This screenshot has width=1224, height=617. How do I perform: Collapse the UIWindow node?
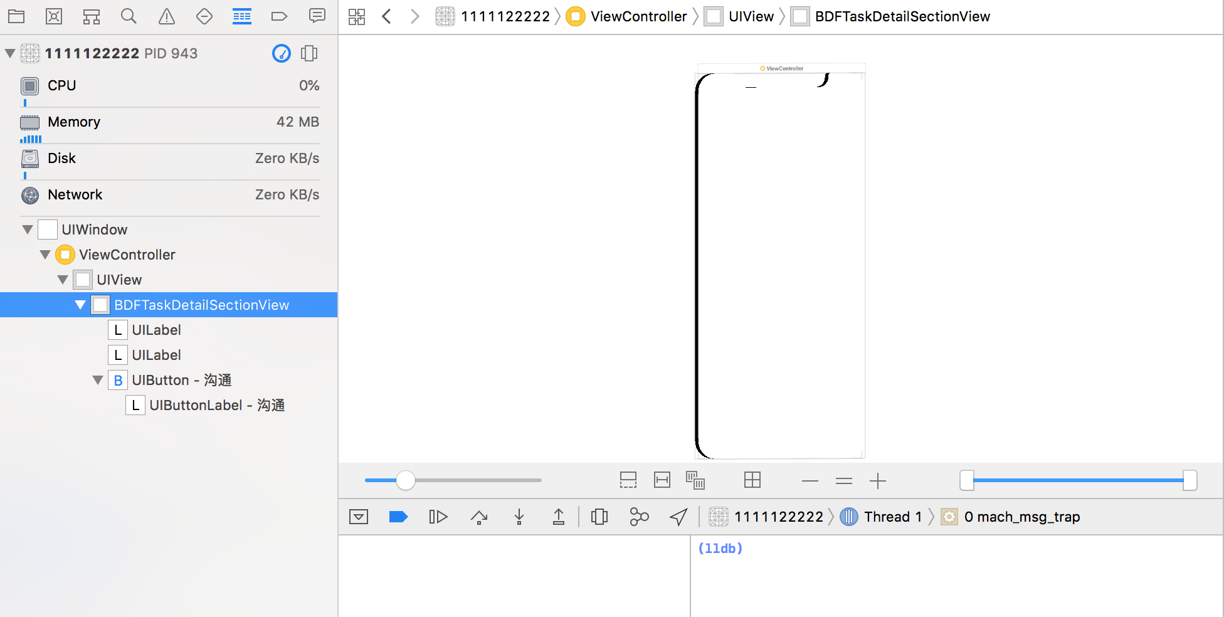[28, 229]
